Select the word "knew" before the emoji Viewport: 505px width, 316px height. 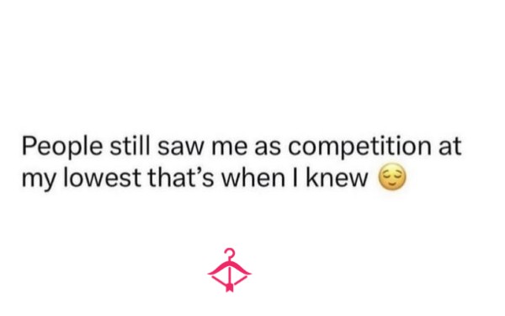(337, 177)
